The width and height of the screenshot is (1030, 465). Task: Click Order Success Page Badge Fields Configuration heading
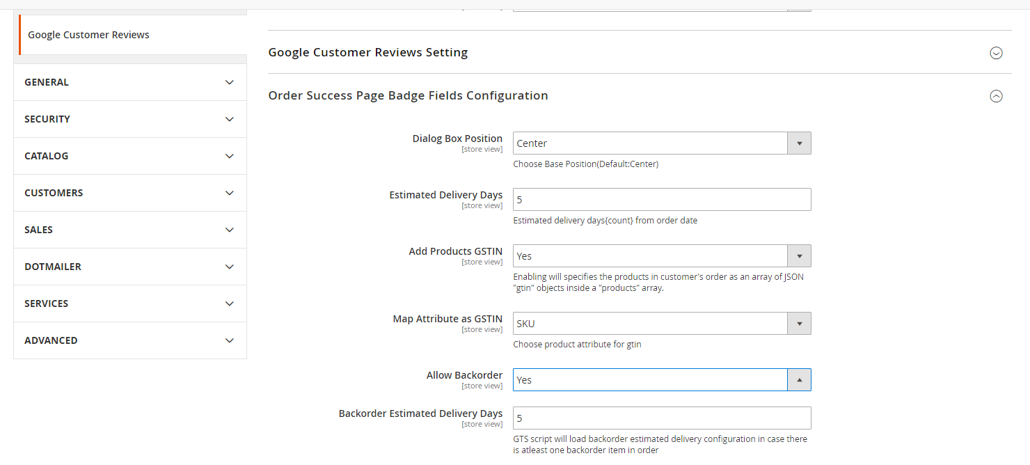tap(409, 96)
